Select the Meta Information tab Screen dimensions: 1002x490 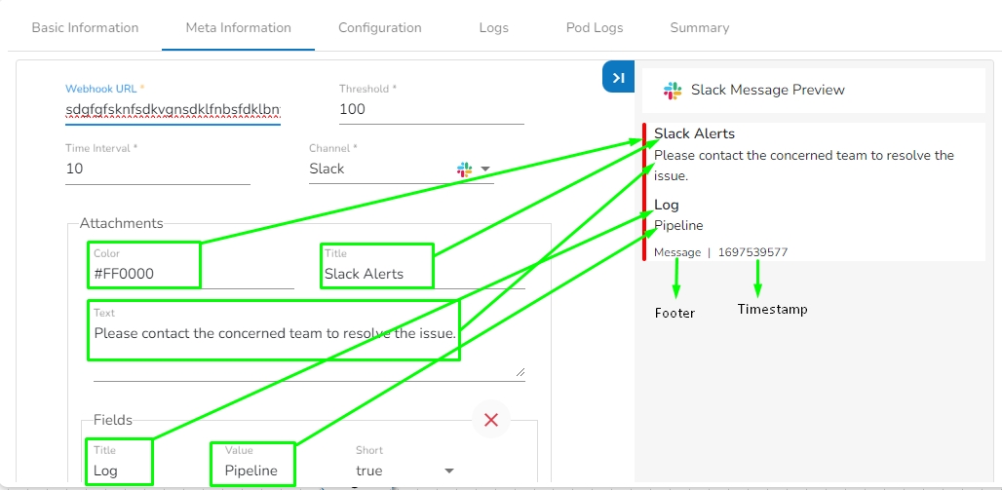(x=239, y=27)
